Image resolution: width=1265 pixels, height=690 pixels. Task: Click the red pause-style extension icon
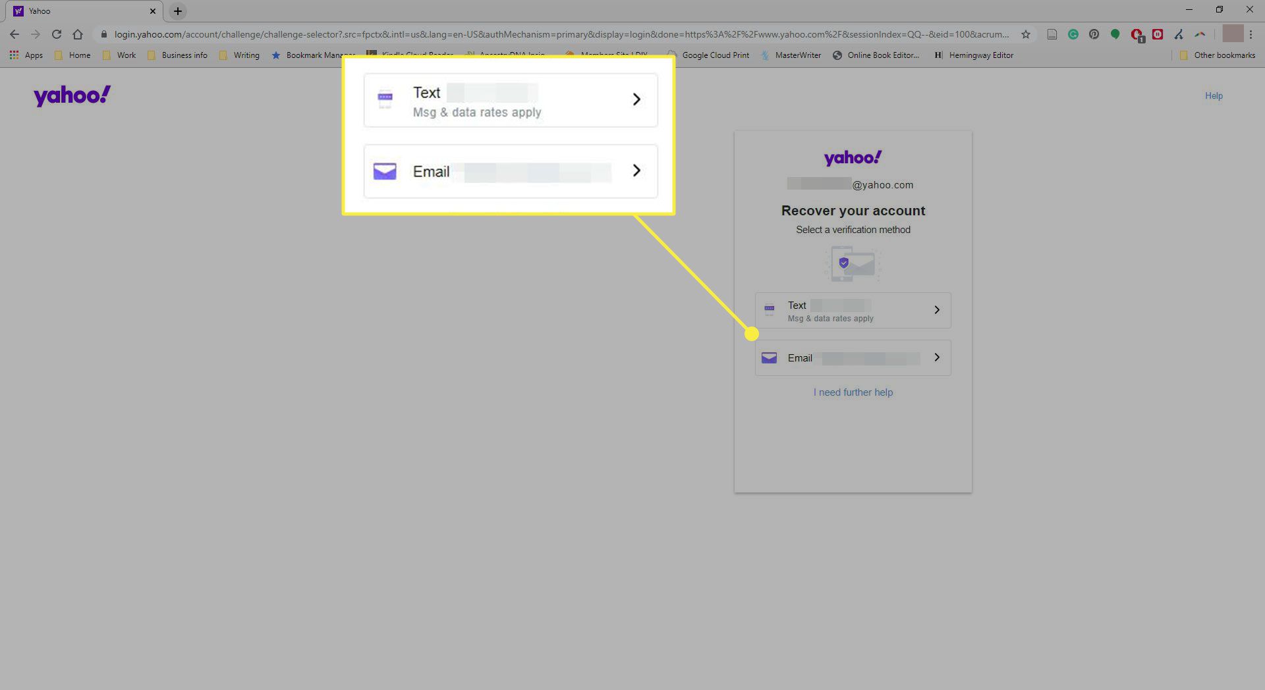(1158, 34)
